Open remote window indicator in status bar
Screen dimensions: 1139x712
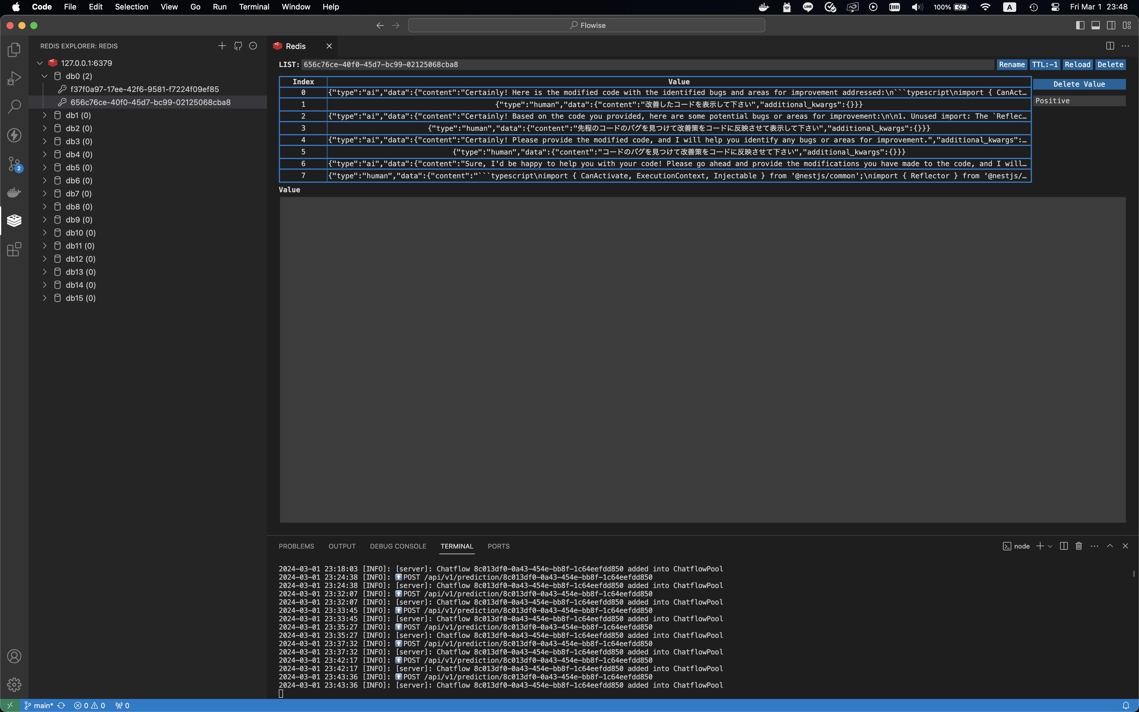(x=10, y=705)
